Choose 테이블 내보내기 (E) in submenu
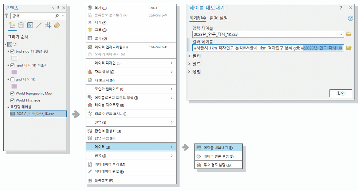Image resolution: width=358 pixels, height=191 pixels. click(x=218, y=148)
